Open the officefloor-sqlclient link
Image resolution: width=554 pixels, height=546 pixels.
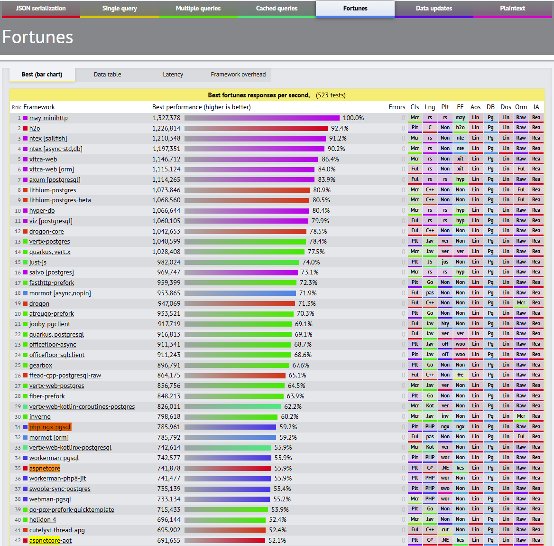coord(57,355)
